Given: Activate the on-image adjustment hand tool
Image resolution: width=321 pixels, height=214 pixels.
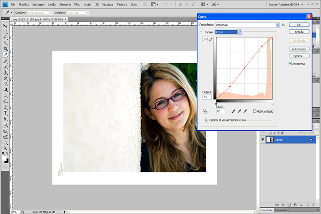Looking at the screenshot, I should click(x=205, y=111).
